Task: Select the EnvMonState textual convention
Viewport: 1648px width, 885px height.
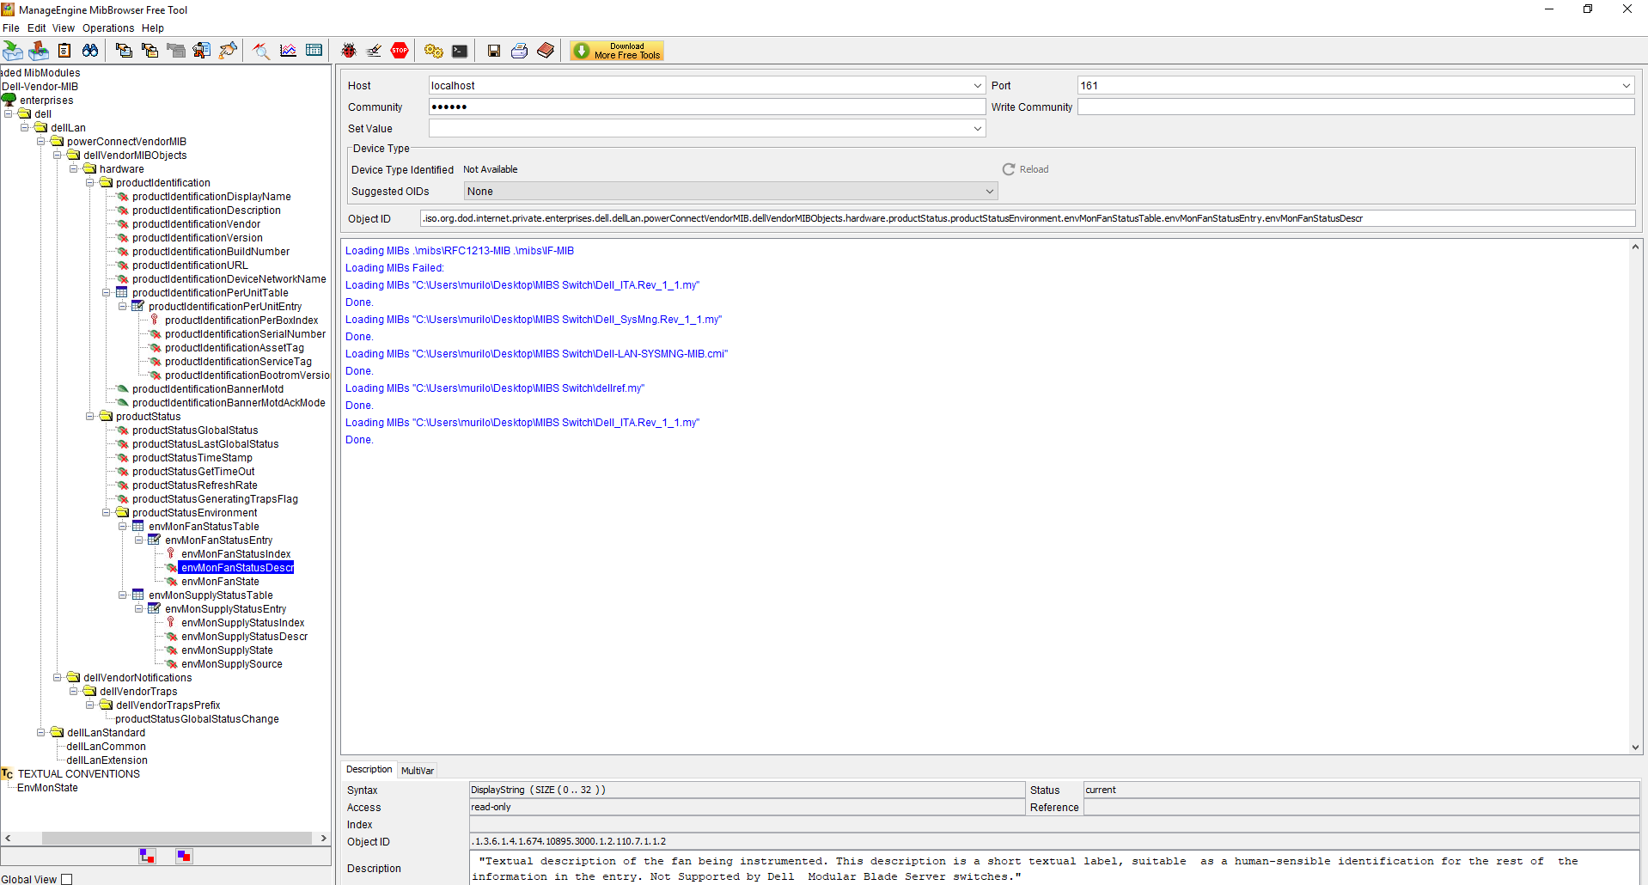Action: tap(47, 788)
